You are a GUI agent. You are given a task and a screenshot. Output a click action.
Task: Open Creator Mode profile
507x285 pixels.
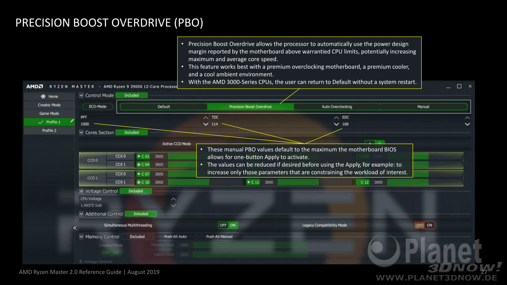pos(49,105)
